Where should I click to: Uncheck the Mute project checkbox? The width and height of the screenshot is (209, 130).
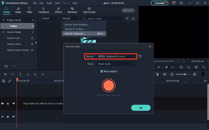tap(102, 71)
